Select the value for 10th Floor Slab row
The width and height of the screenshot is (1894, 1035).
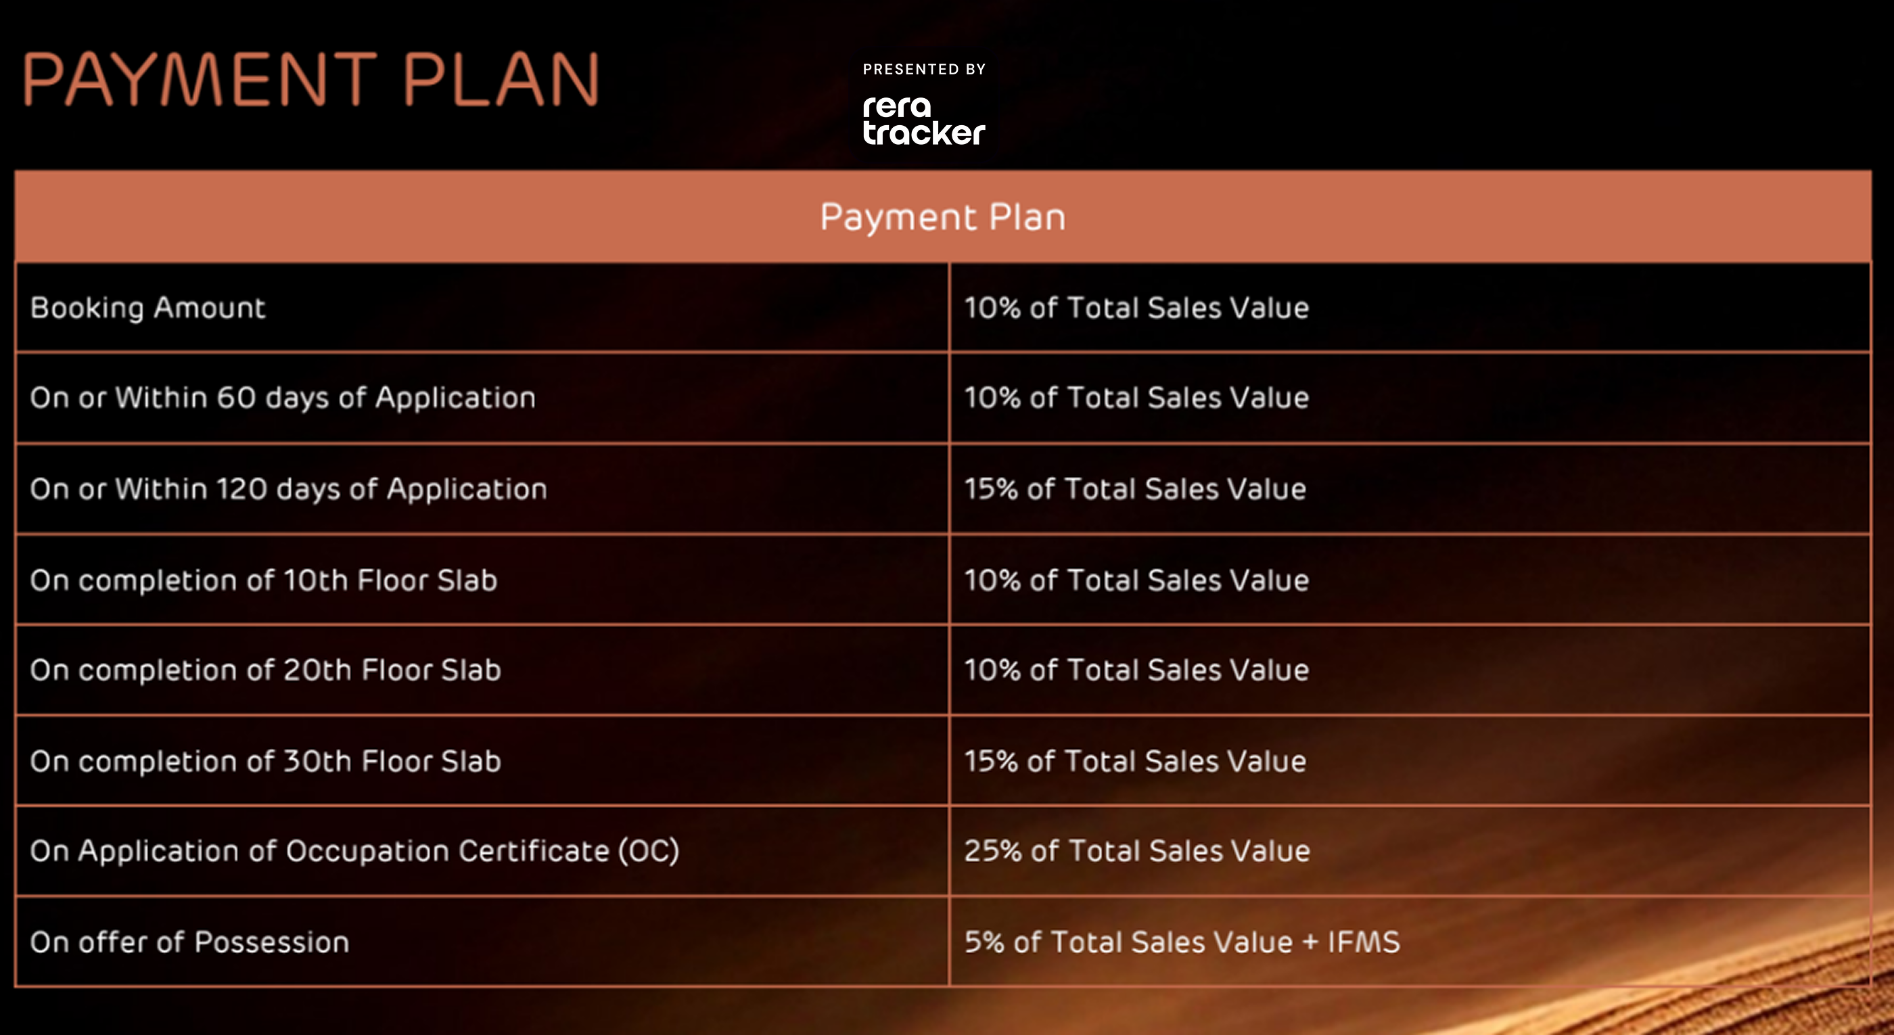tap(1136, 580)
